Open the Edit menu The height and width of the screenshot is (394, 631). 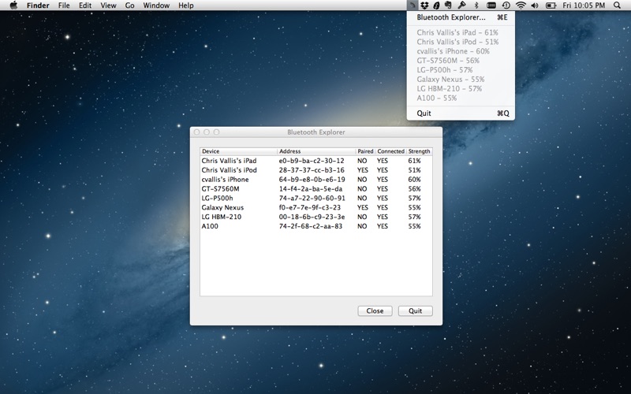coord(85,6)
